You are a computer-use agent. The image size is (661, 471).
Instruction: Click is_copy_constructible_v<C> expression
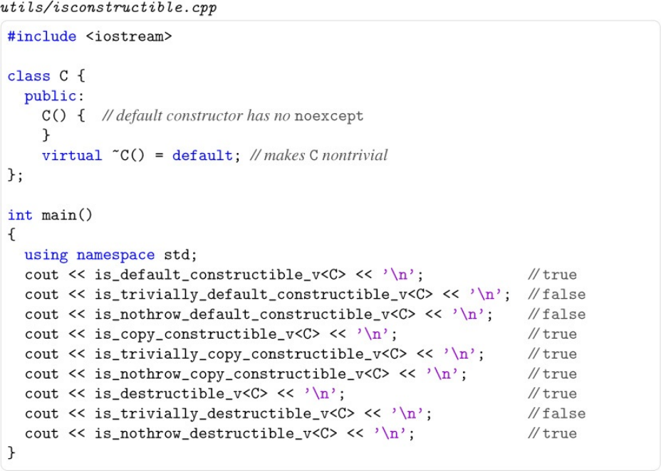pyautogui.click(x=207, y=334)
